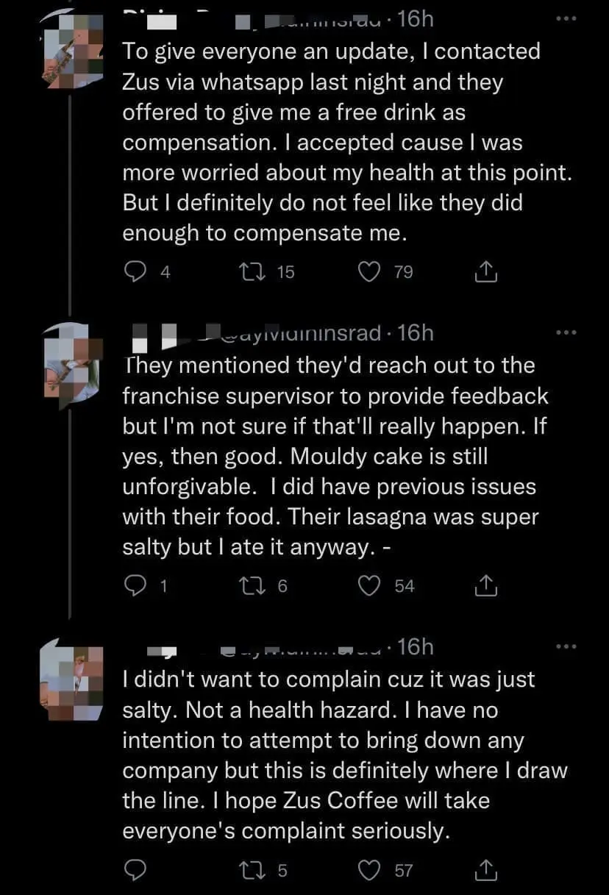
Task: Share the Zus whatsapp update tweet
Action: [x=485, y=272]
